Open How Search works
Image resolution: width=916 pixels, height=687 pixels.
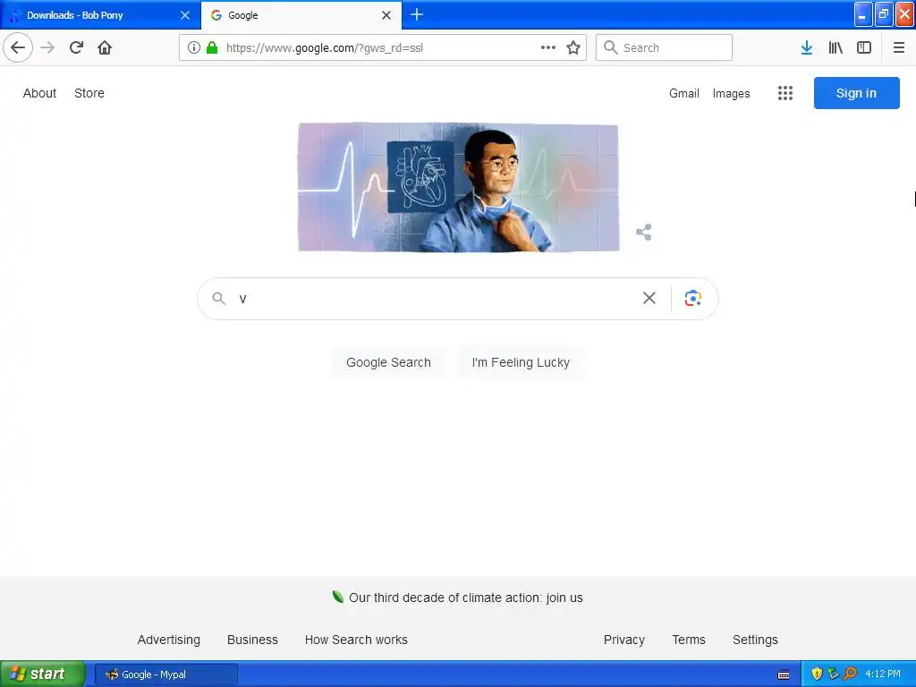coord(356,640)
